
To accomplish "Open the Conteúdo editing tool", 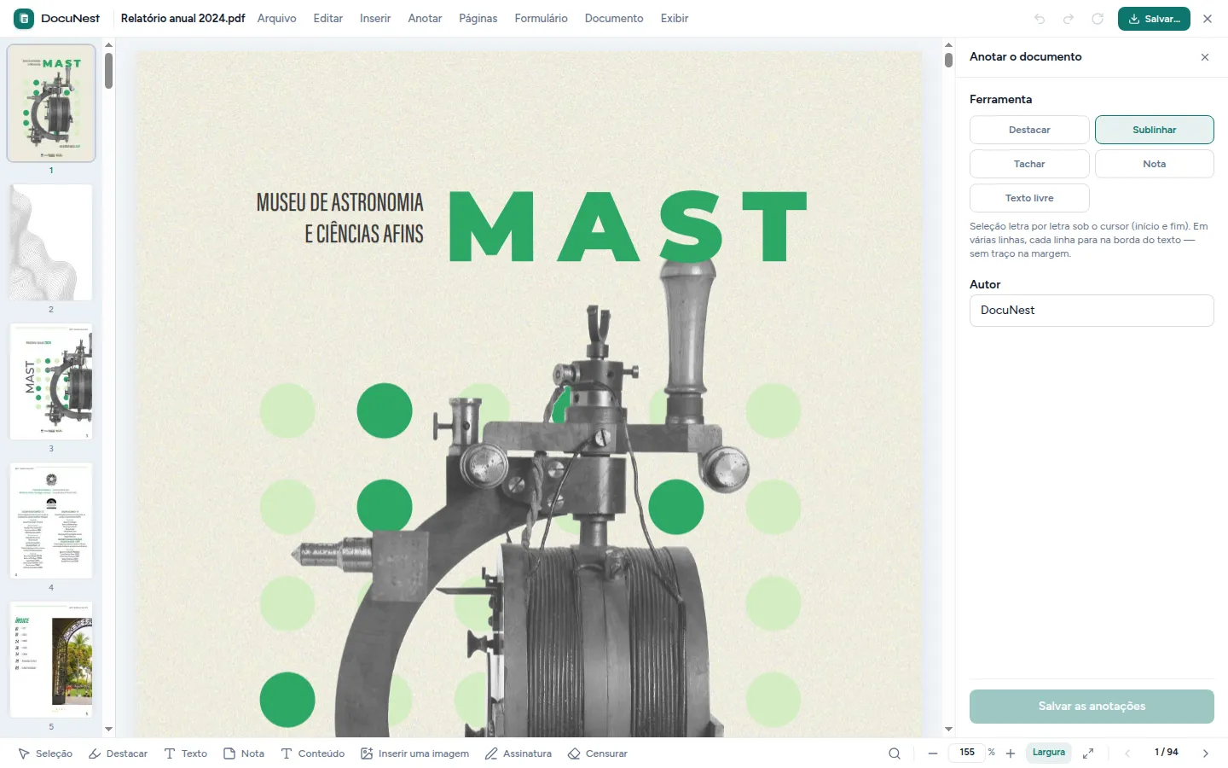I will pyautogui.click(x=313, y=753).
